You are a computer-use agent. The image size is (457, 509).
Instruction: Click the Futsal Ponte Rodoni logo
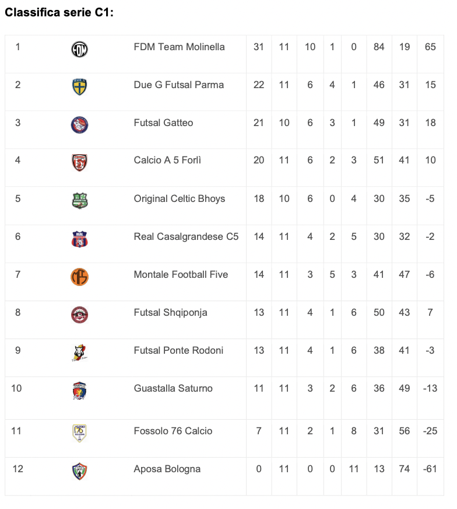79,353
